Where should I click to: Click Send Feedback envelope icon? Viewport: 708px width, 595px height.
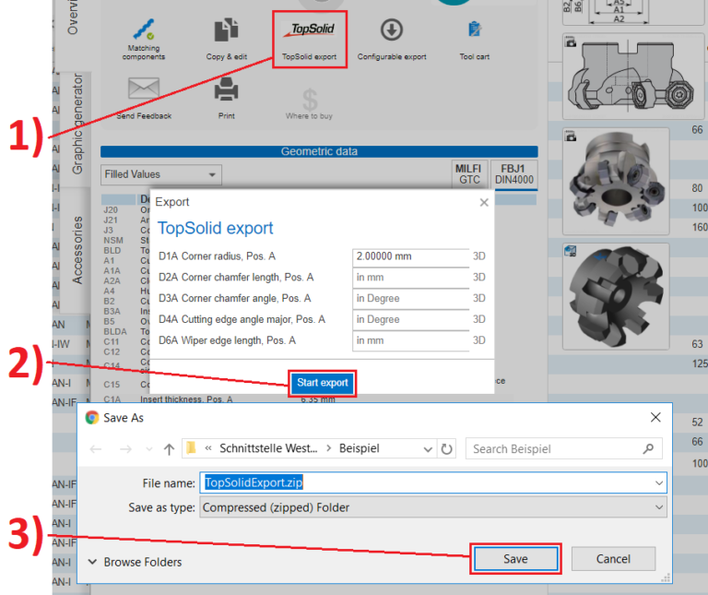[x=144, y=88]
